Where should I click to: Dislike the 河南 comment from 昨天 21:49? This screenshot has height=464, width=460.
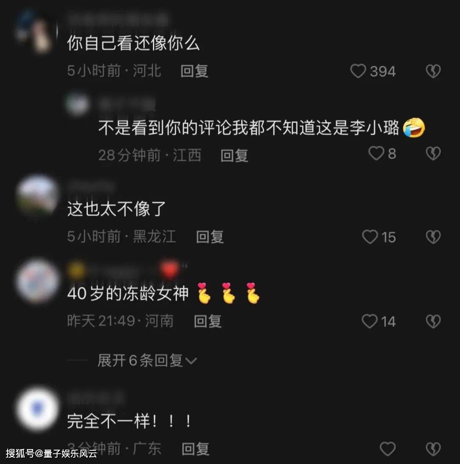(x=433, y=321)
